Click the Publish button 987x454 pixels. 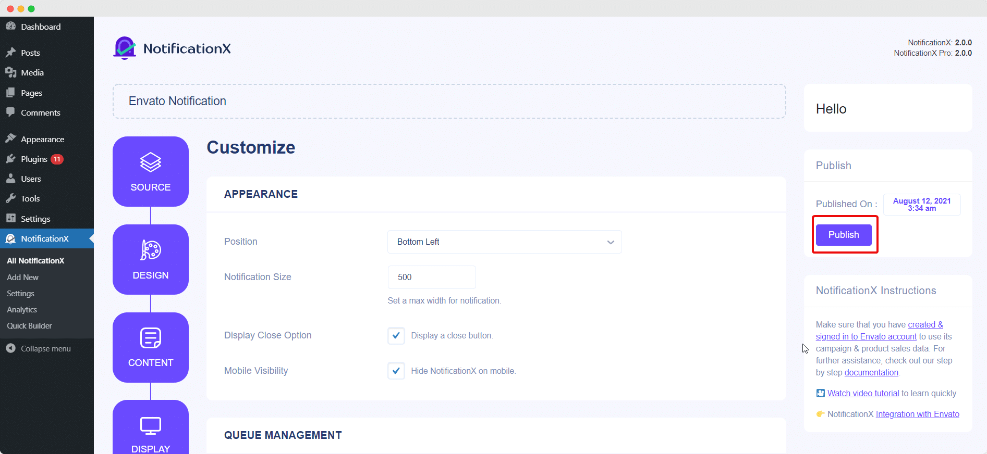click(844, 235)
